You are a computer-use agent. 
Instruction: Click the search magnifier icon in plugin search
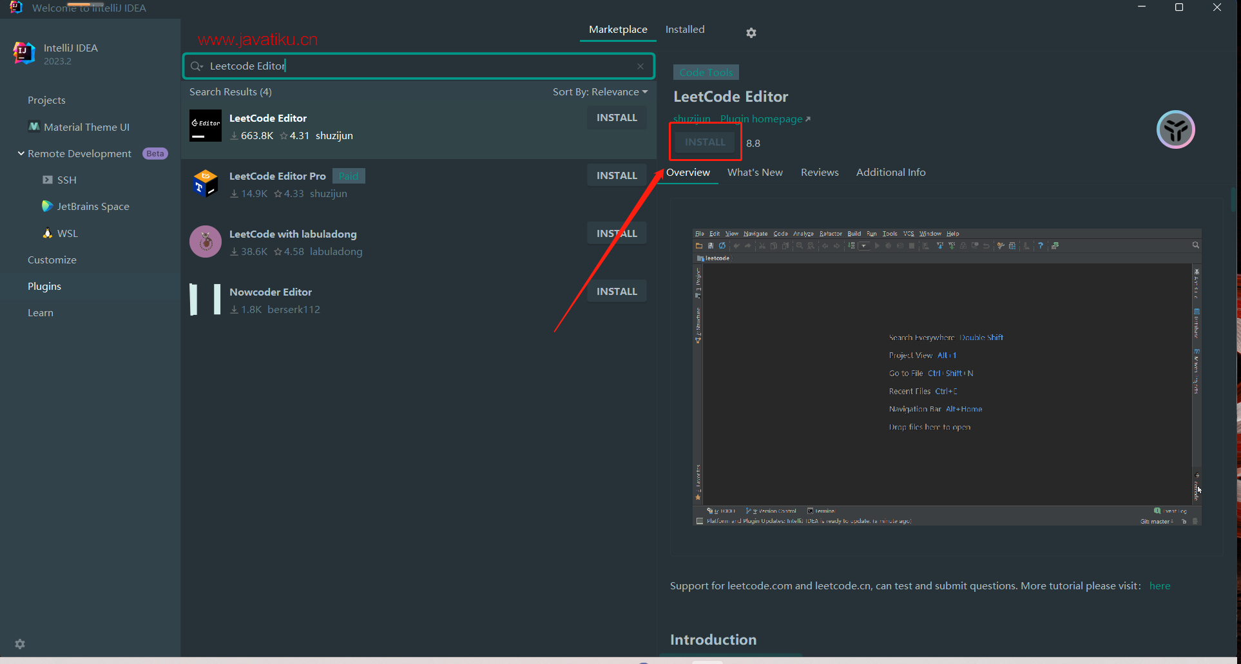pos(197,66)
